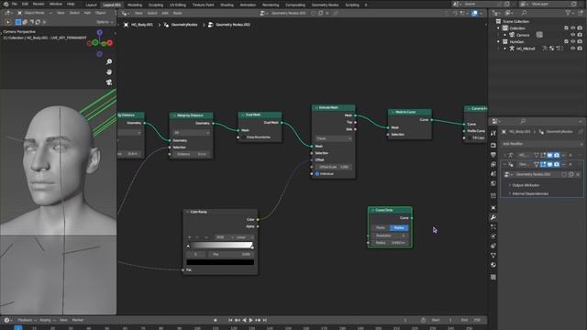Viewport: 587px width, 330px height.
Task: Collapse the Collection tree item in outliner
Action: (x=498, y=28)
